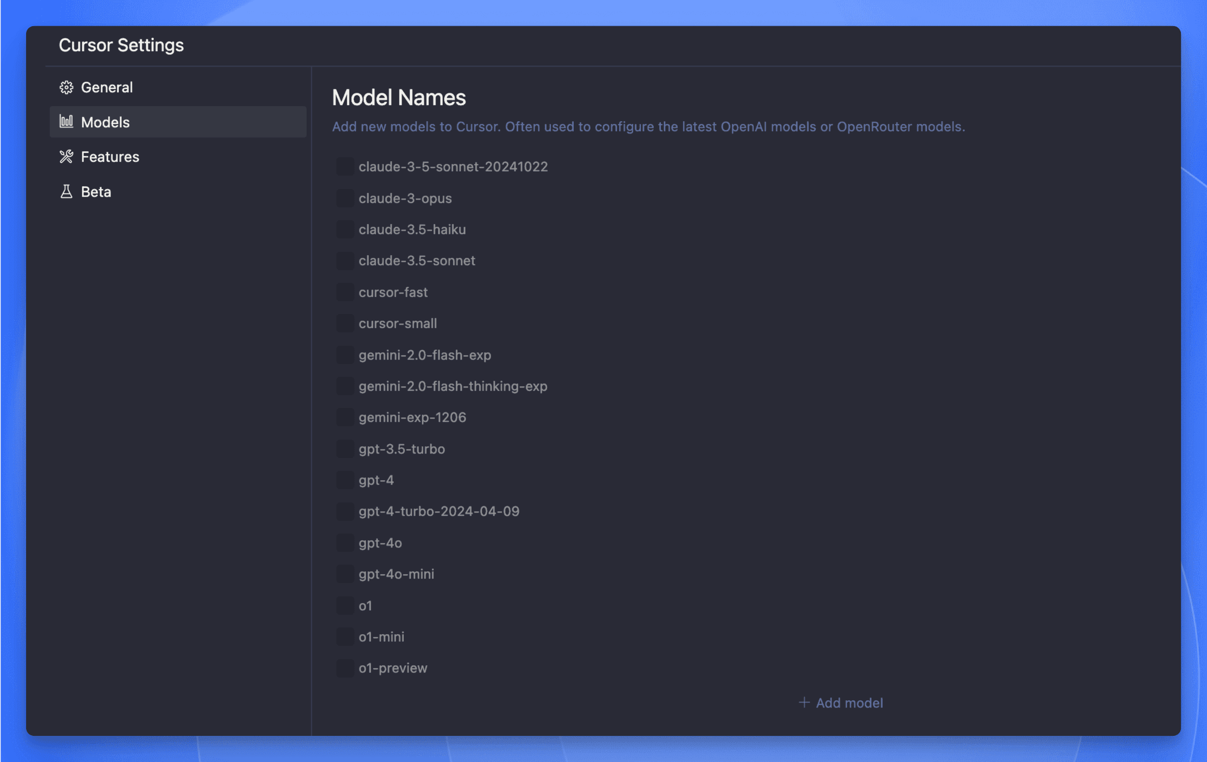Click the Model Names heading
The height and width of the screenshot is (762, 1207).
(x=399, y=98)
